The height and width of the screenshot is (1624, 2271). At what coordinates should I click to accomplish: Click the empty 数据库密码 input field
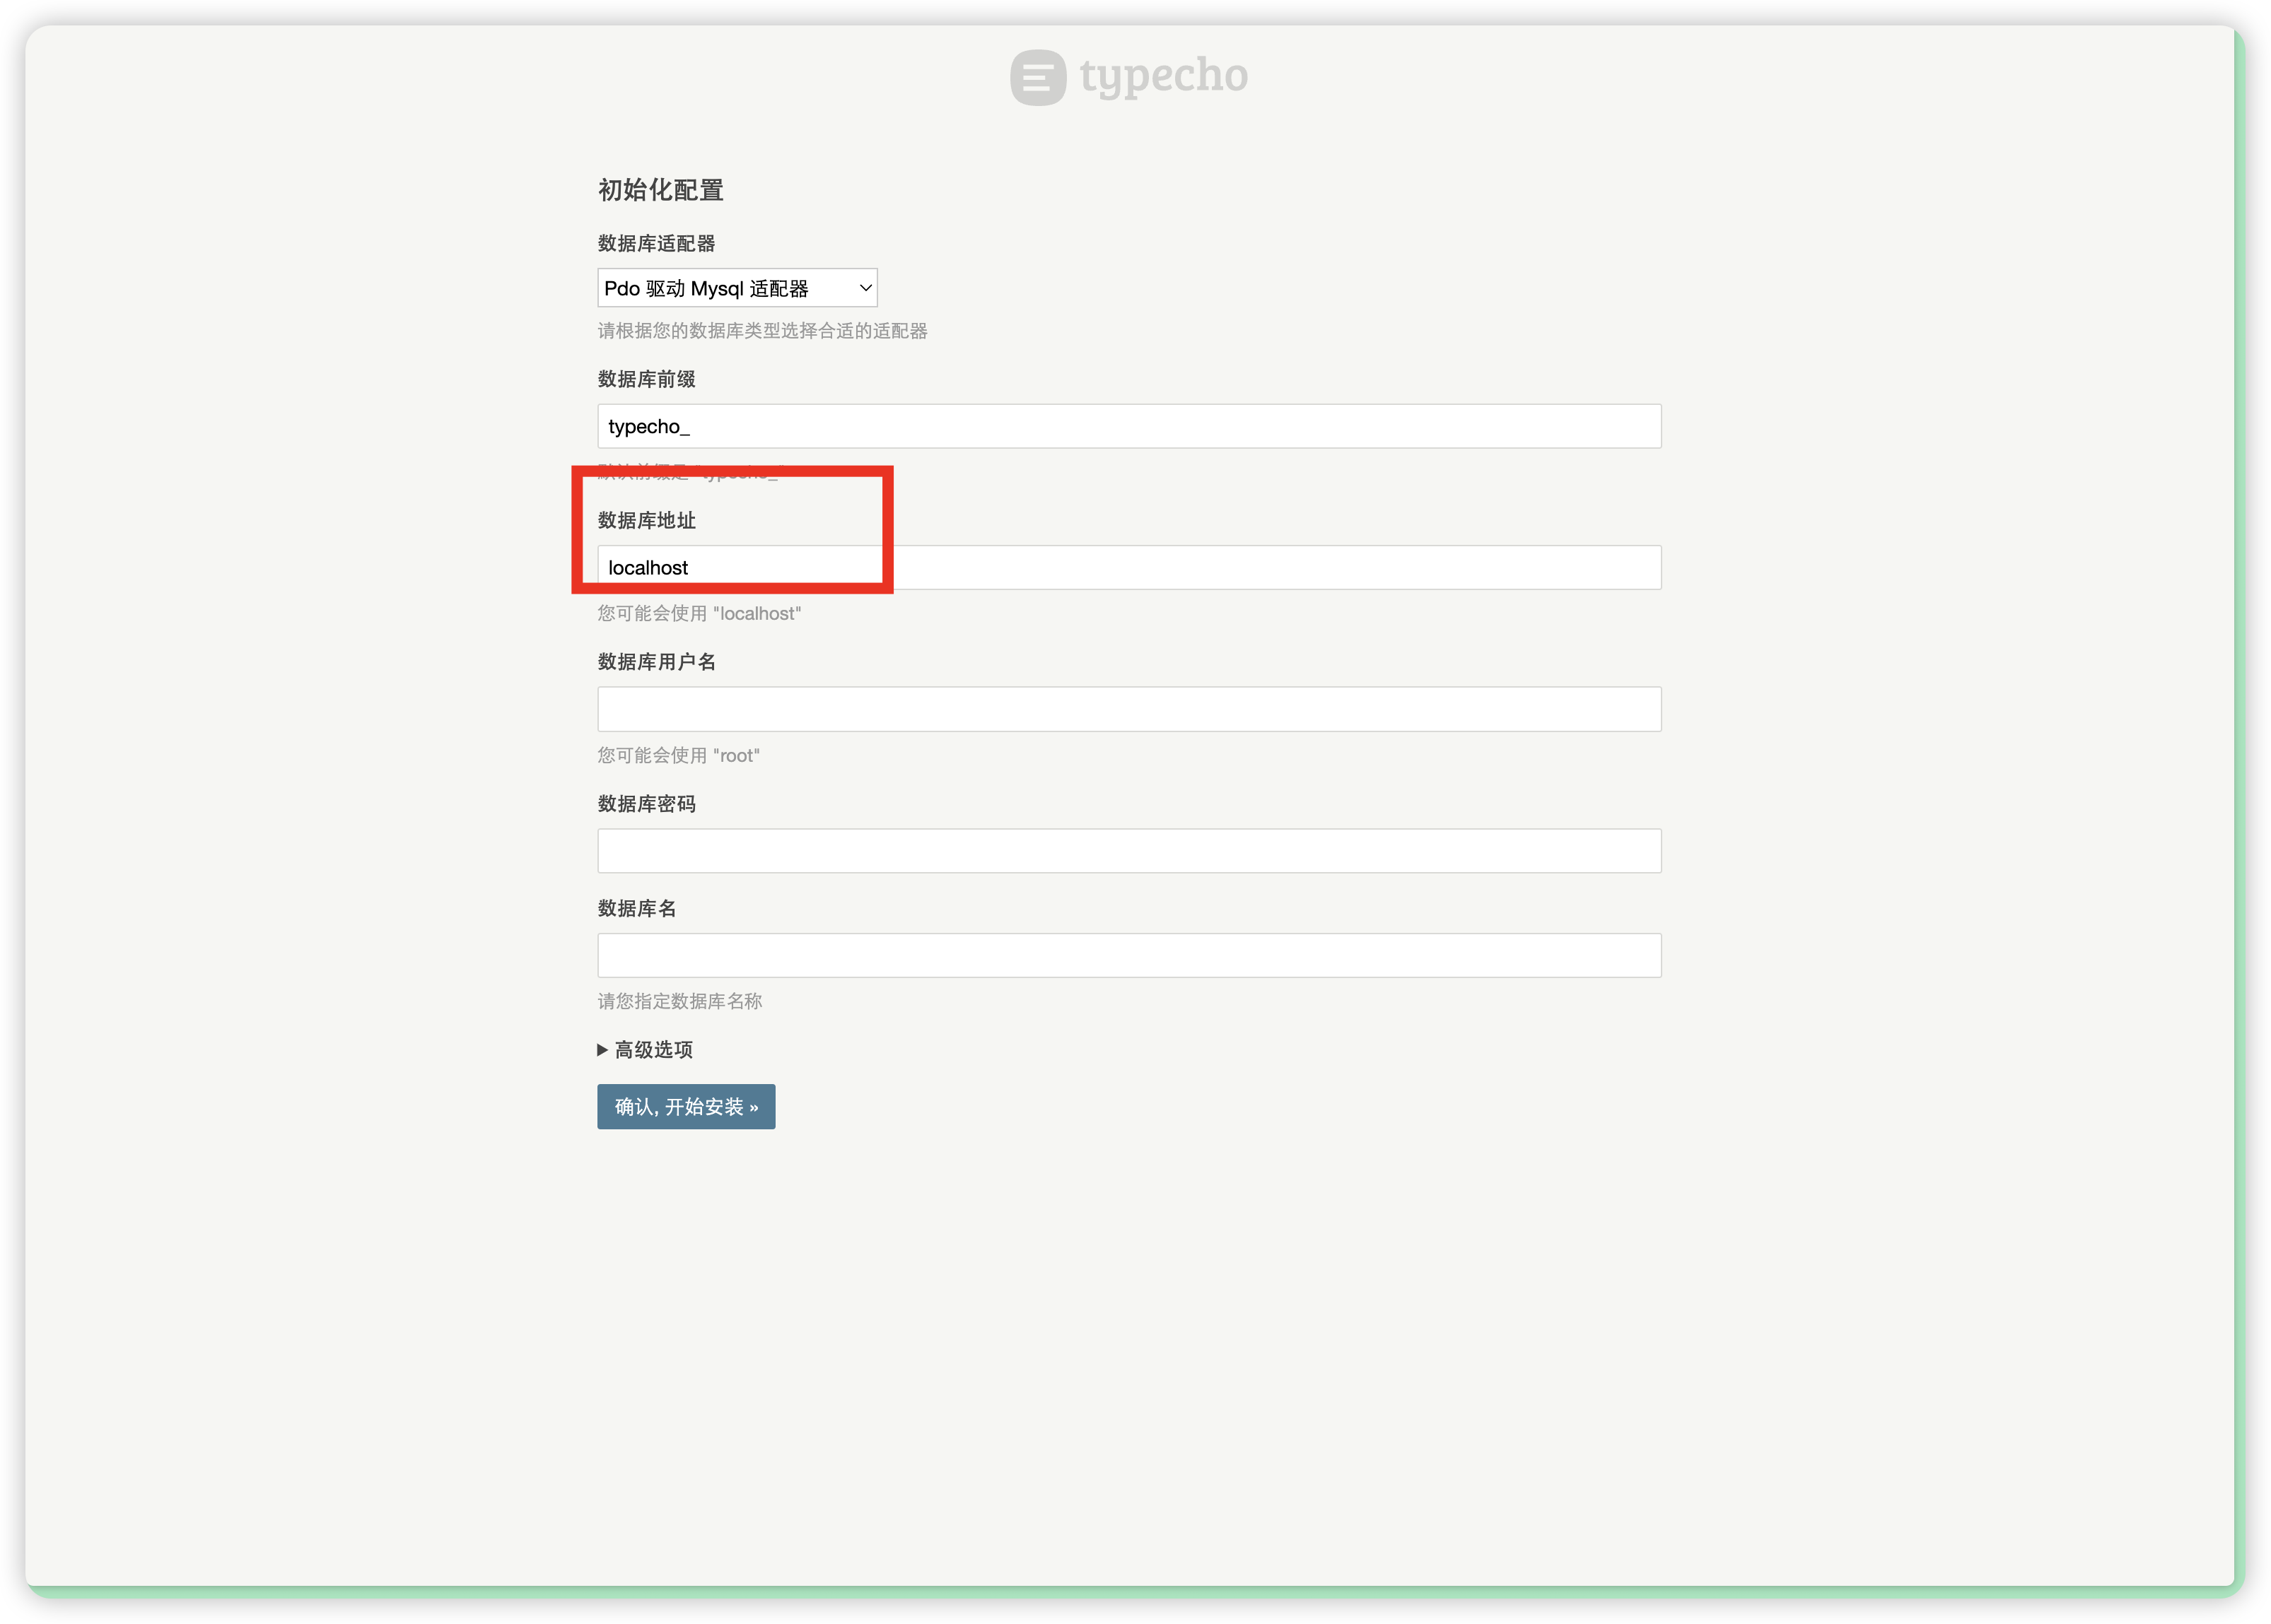click(1128, 851)
